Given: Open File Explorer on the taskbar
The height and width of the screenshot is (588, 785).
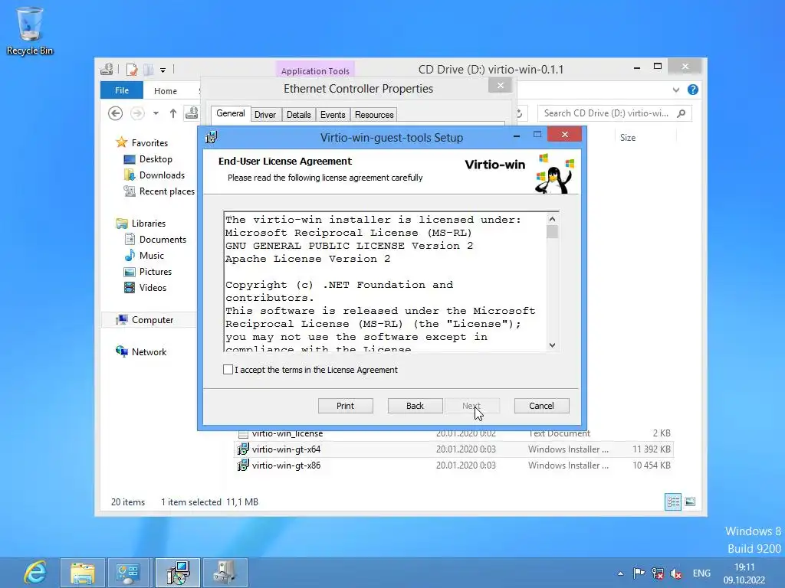Looking at the screenshot, I should click(x=83, y=573).
